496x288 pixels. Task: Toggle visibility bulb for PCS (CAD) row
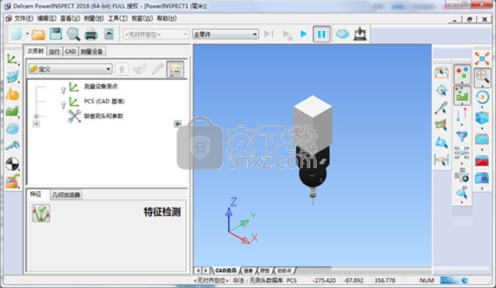[63, 105]
